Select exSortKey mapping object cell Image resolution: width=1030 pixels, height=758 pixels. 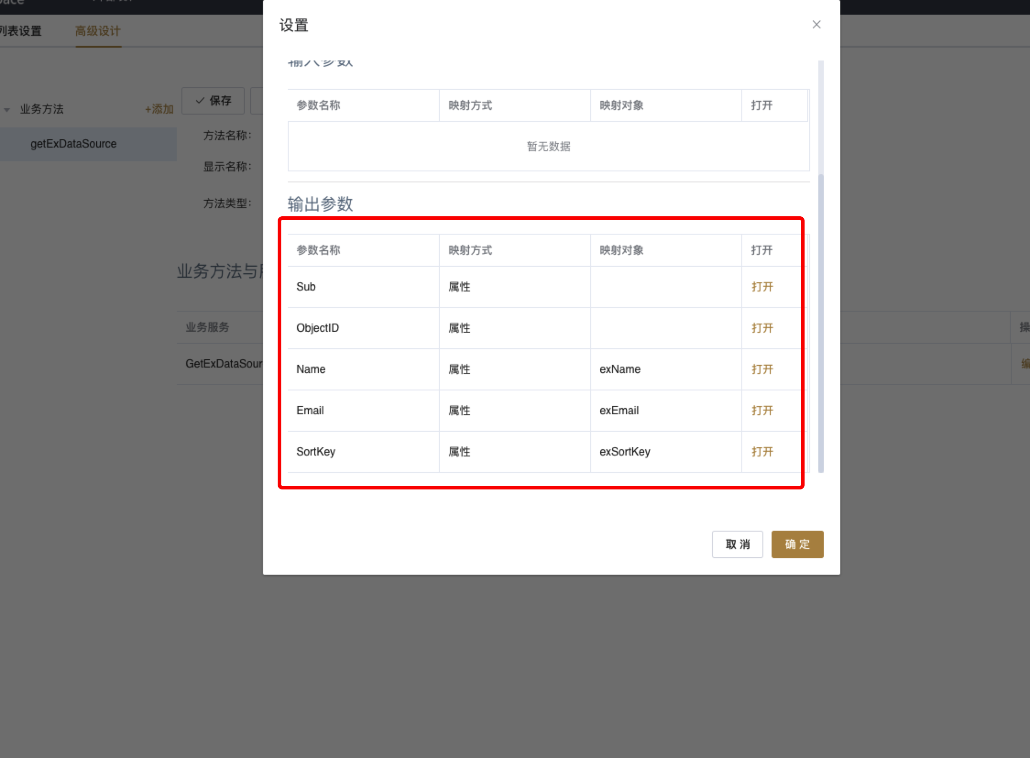(x=625, y=452)
